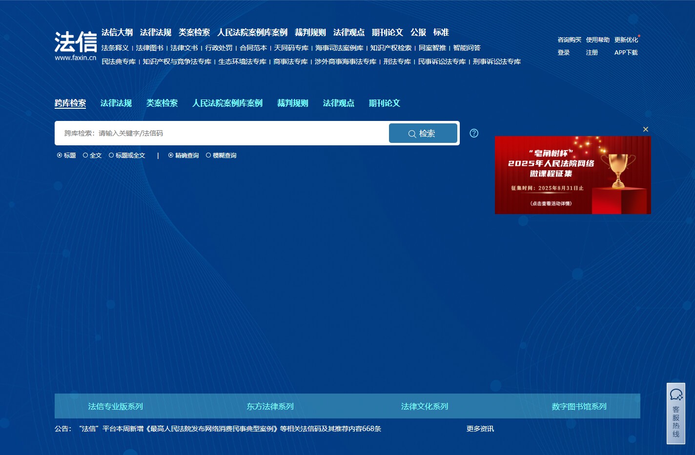The image size is (695, 455).
Task: Switch to 人民法院案例库案例 search tab
Action: 227,103
